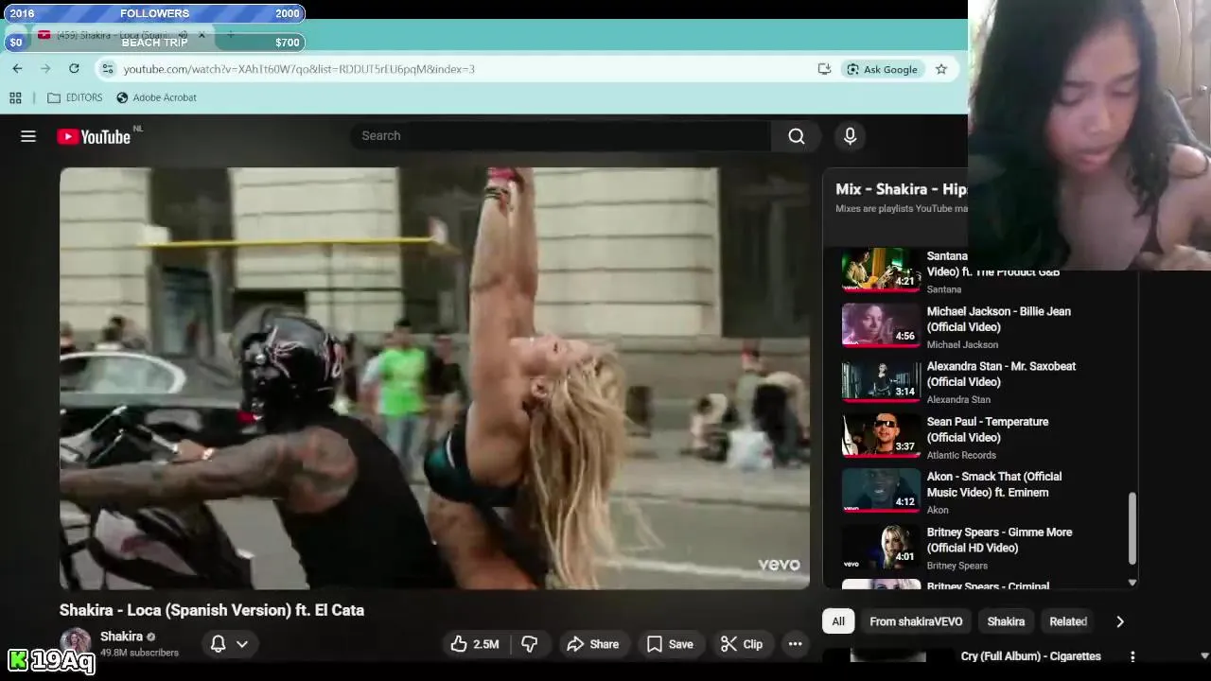This screenshot has width=1211, height=681.
Task: Open site information icon in address bar
Action: click(x=108, y=69)
